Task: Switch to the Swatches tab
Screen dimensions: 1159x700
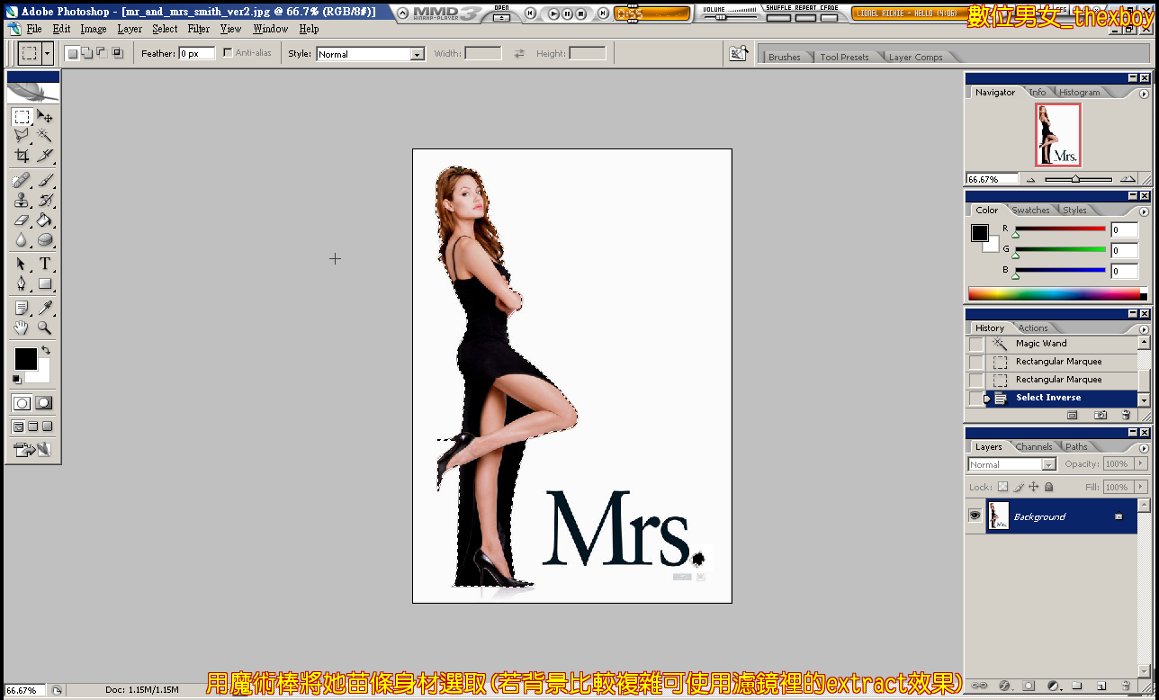Action: click(1030, 211)
